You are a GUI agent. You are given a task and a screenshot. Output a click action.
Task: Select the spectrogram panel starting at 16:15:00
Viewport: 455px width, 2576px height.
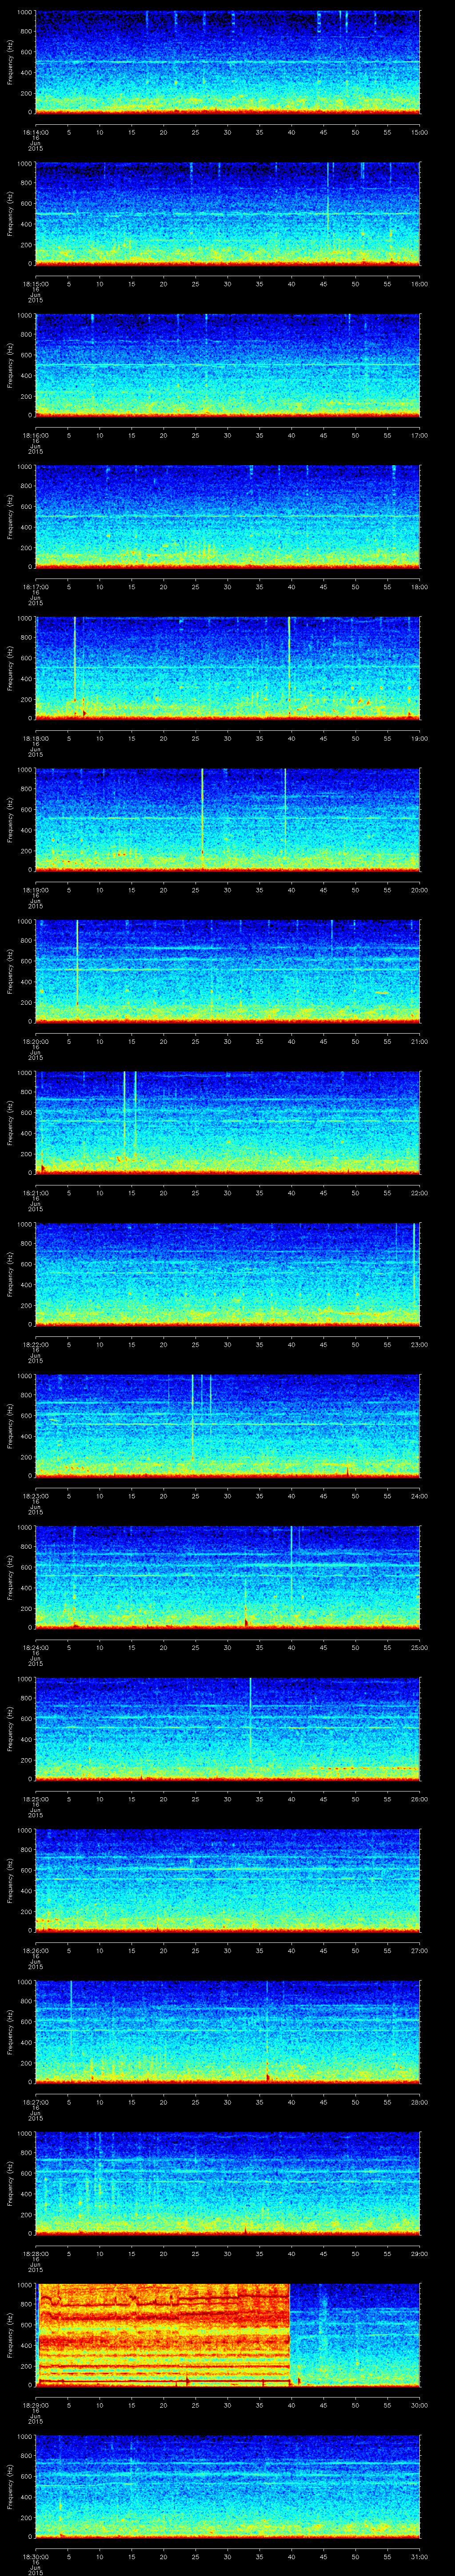227,214
